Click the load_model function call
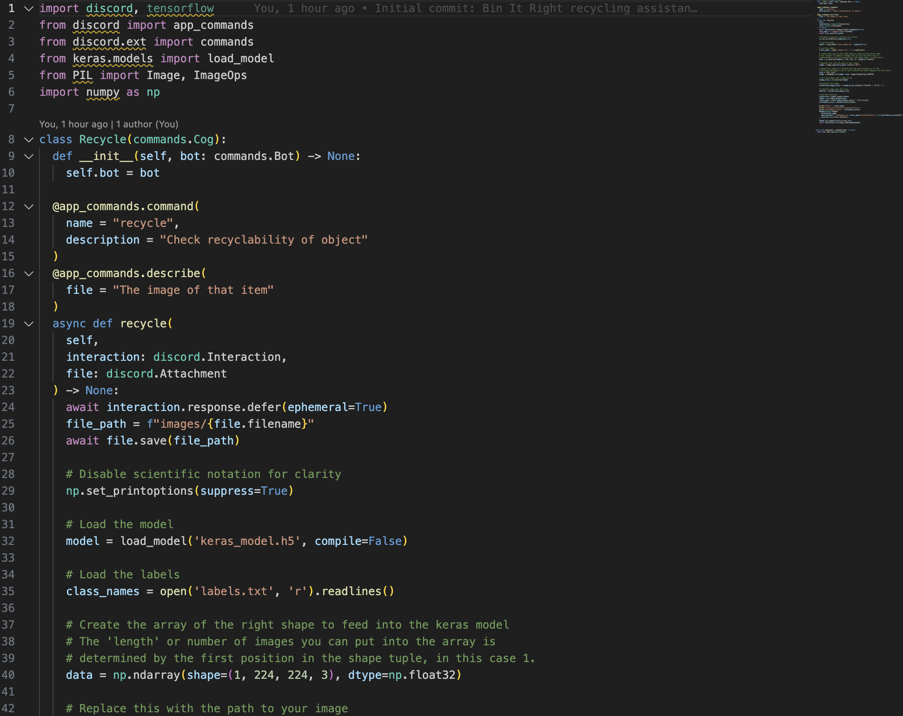Viewport: 903px width, 716px height. 153,541
